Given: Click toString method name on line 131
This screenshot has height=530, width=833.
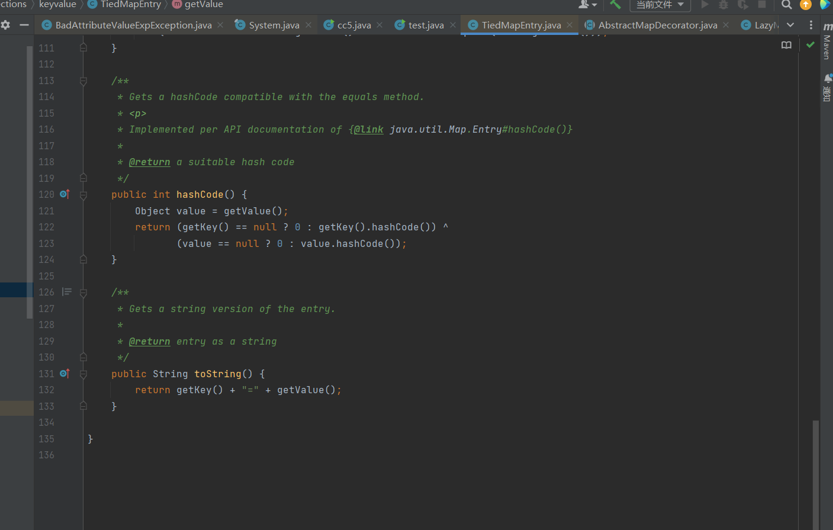Looking at the screenshot, I should [218, 374].
